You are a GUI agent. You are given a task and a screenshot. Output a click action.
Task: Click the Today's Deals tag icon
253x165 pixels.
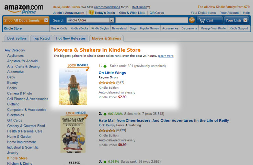tap(91, 13)
